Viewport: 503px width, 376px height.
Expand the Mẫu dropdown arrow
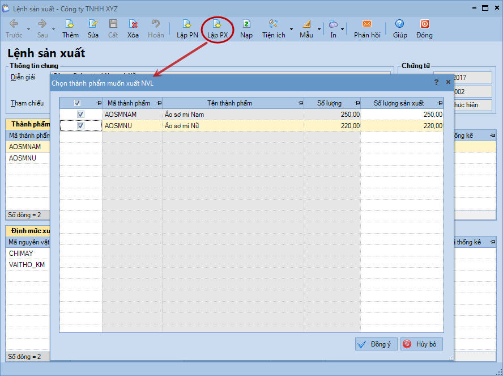tap(319, 29)
